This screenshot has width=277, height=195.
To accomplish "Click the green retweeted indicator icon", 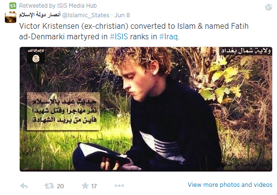I will 12,6.
